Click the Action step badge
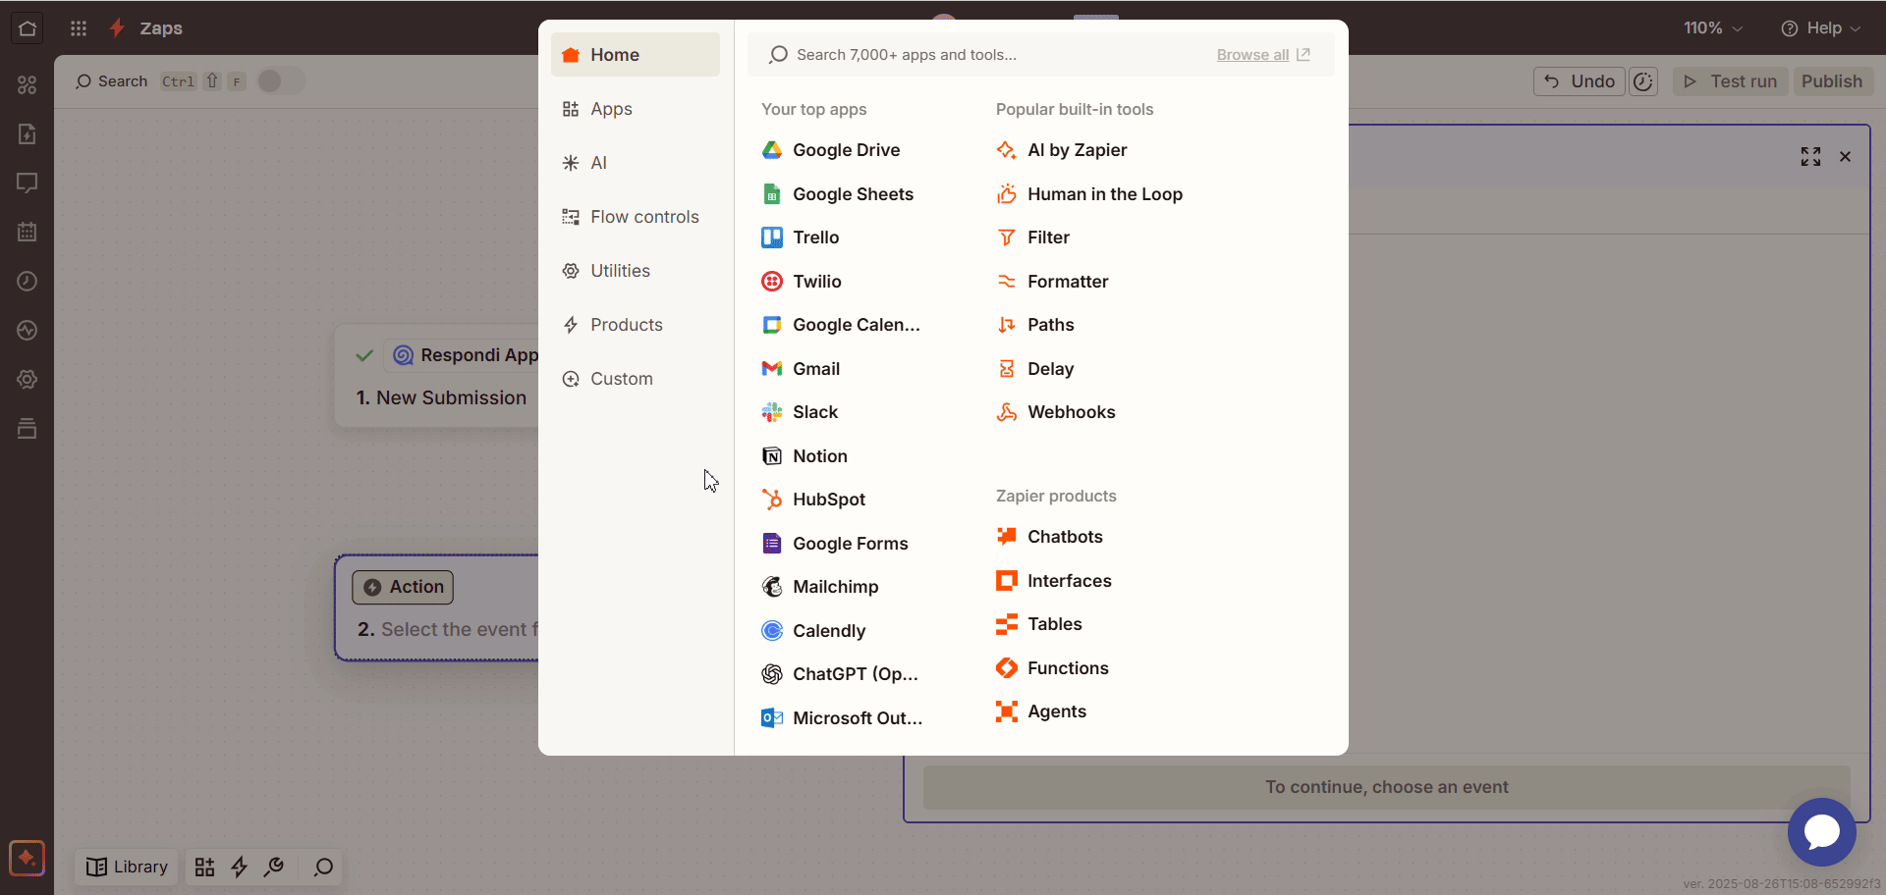Viewport: 1886px width, 895px height. 403,587
